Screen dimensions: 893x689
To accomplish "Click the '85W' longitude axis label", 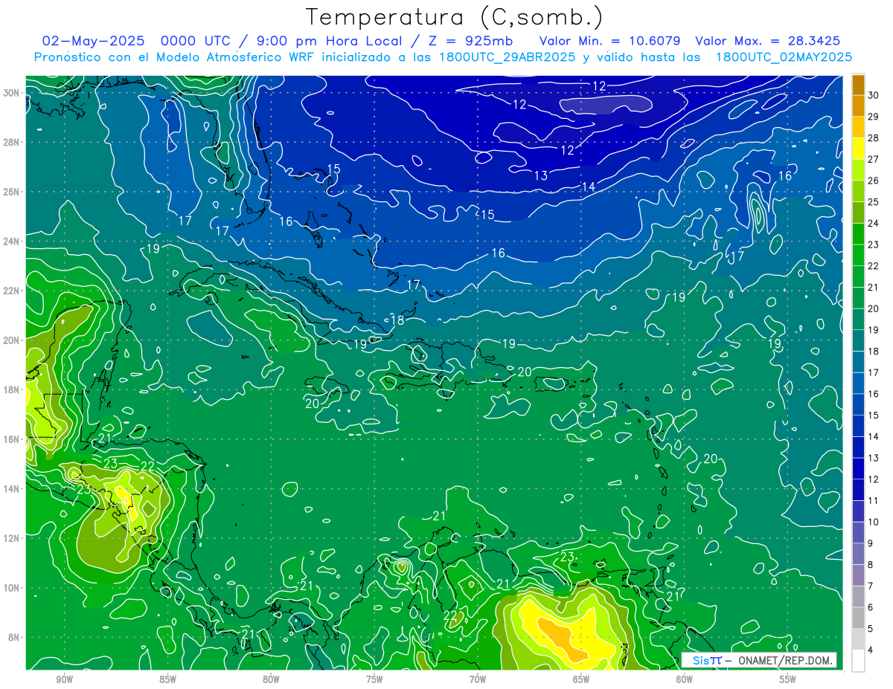I will point(167,679).
